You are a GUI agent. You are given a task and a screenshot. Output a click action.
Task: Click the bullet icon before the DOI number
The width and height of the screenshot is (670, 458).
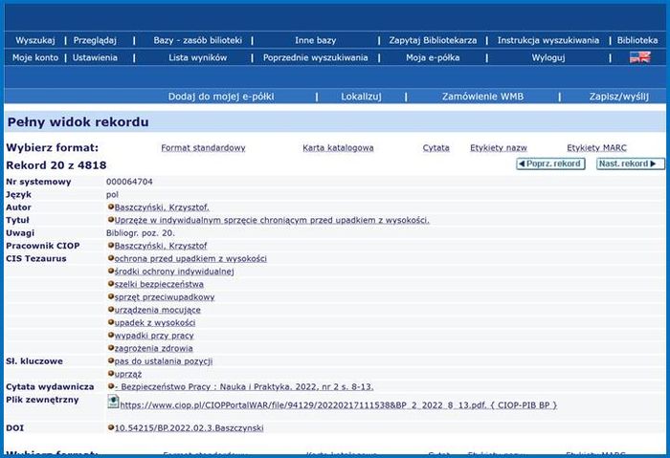click(110, 427)
